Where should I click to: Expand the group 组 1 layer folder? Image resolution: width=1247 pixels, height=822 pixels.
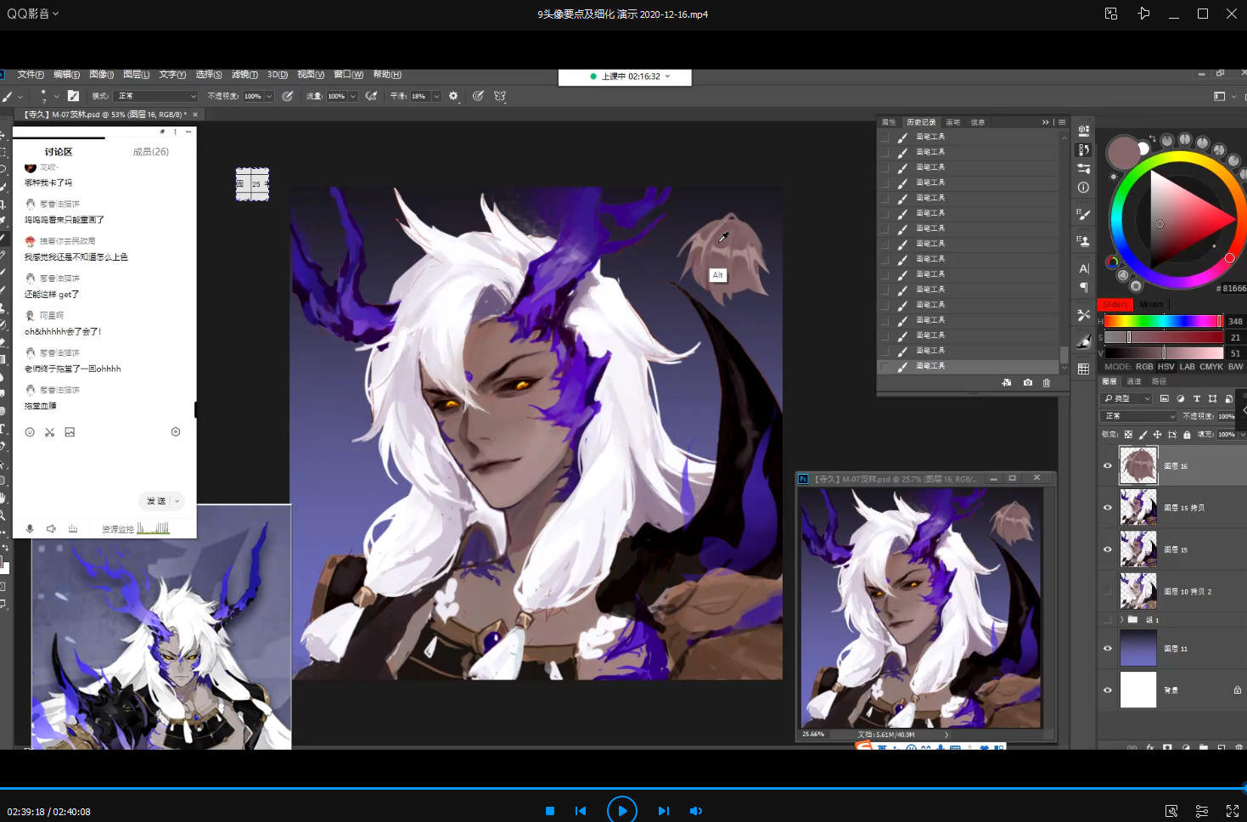1121,620
